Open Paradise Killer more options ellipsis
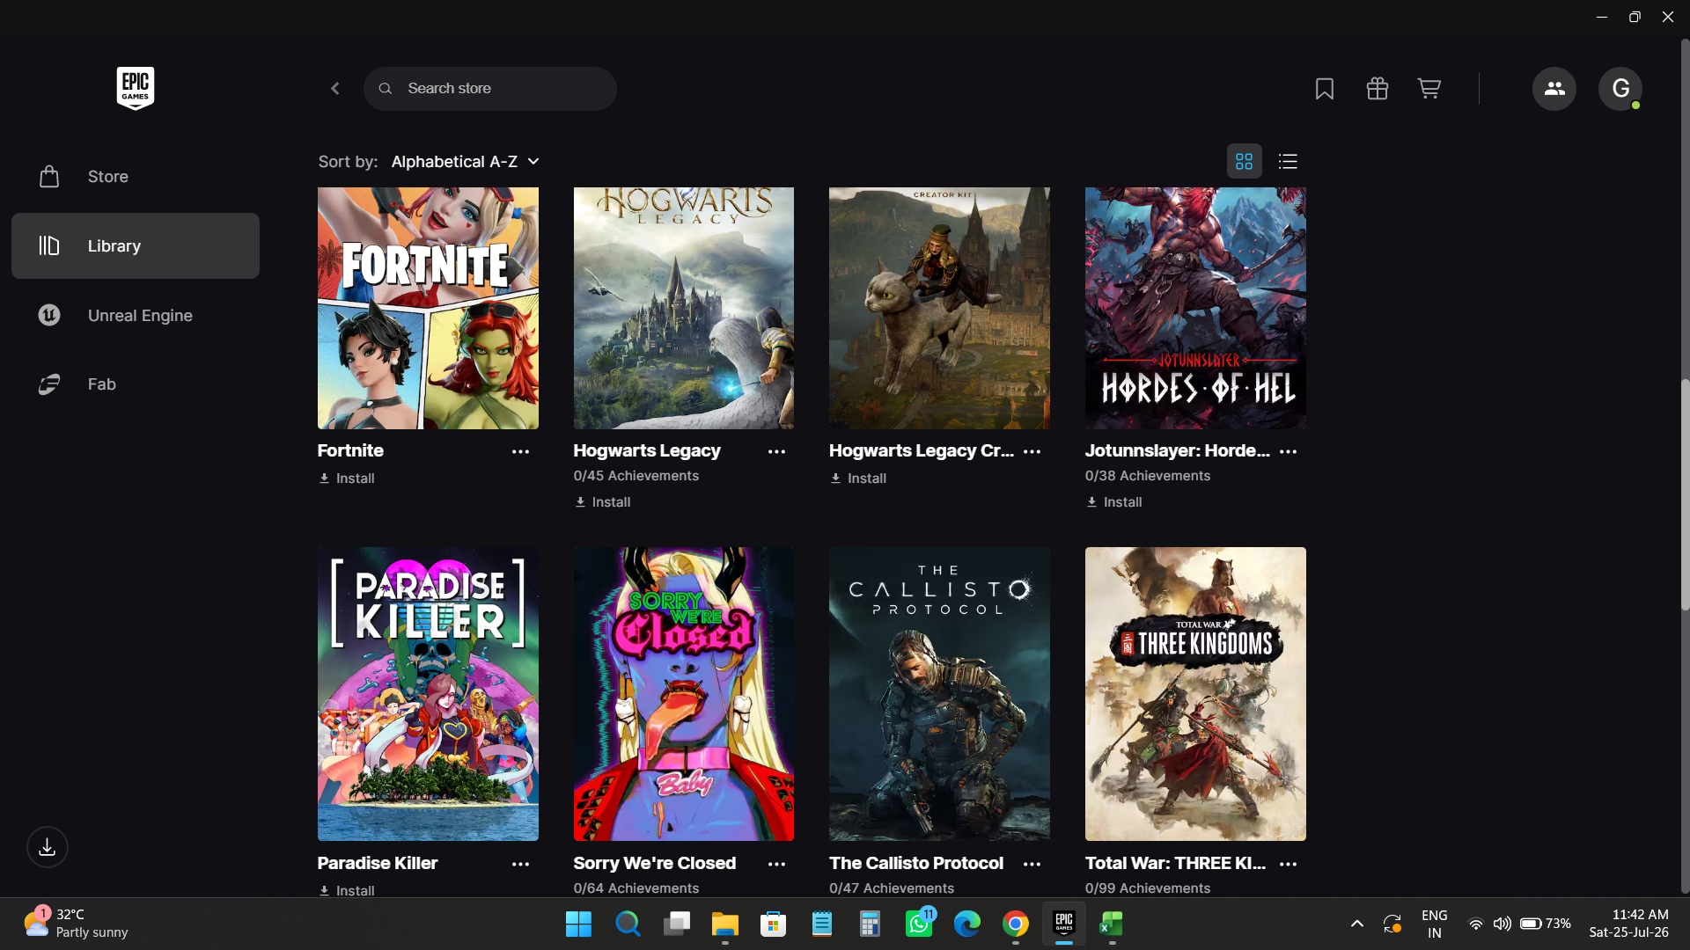Viewport: 1690px width, 950px height. pyautogui.click(x=521, y=864)
